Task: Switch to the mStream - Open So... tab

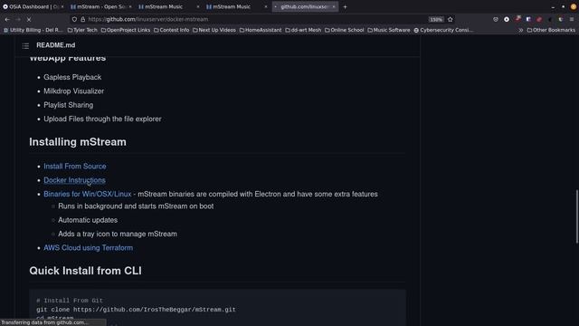Action: tap(100, 6)
